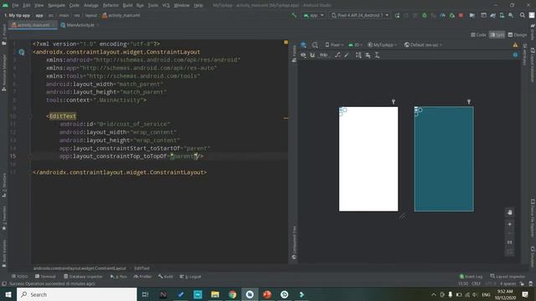This screenshot has width=536, height=301.
Task: Open File Explorer from the taskbar
Action: (x=215, y=294)
